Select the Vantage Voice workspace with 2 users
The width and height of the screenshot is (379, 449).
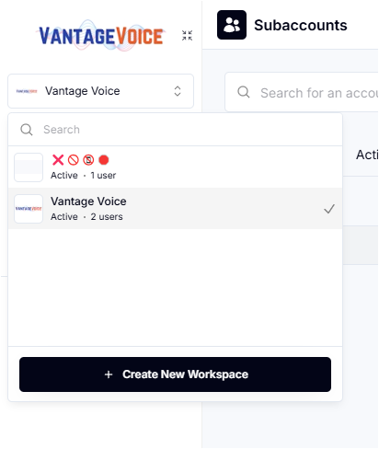175,209
